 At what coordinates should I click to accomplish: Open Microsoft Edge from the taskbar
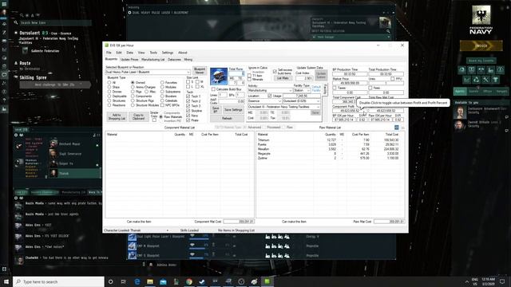(137, 281)
